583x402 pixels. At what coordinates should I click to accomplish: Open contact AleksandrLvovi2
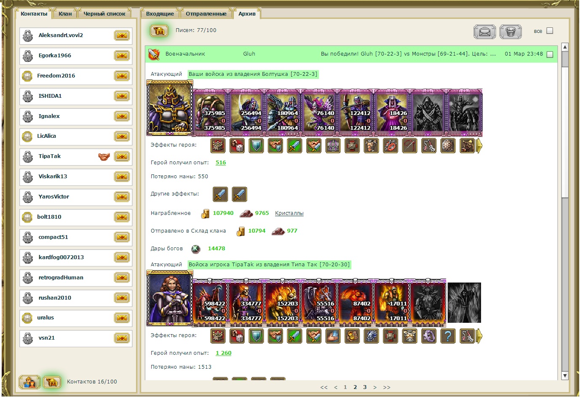(x=61, y=35)
